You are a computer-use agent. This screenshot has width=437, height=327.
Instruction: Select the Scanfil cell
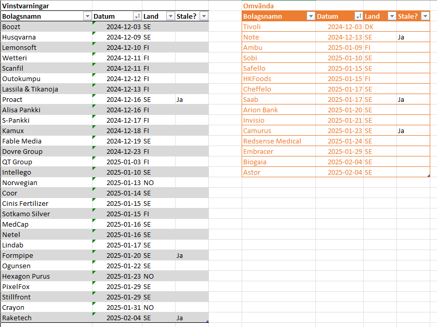click(x=47, y=68)
